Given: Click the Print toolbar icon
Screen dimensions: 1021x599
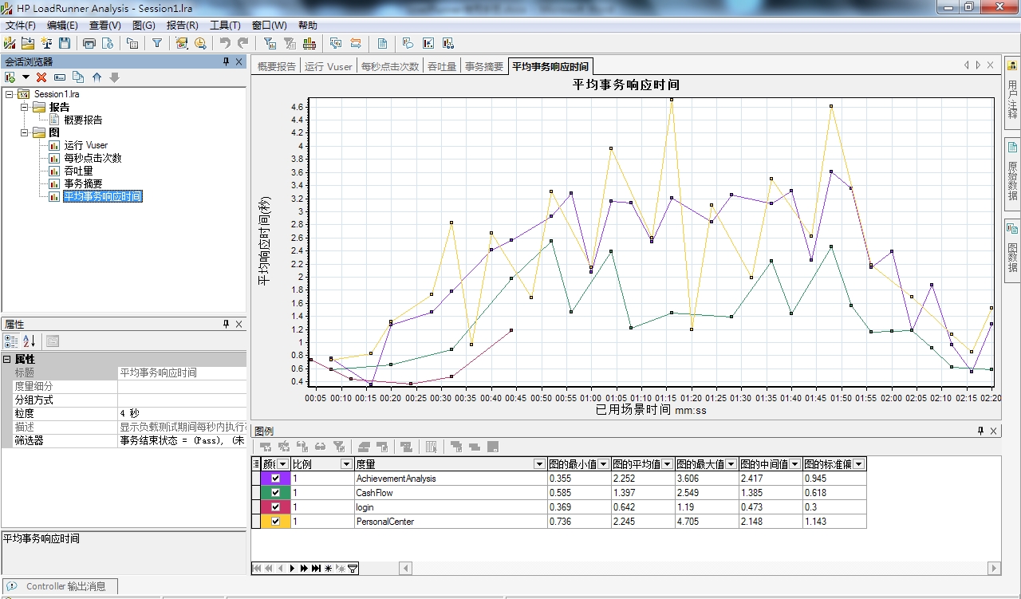Looking at the screenshot, I should [89, 43].
